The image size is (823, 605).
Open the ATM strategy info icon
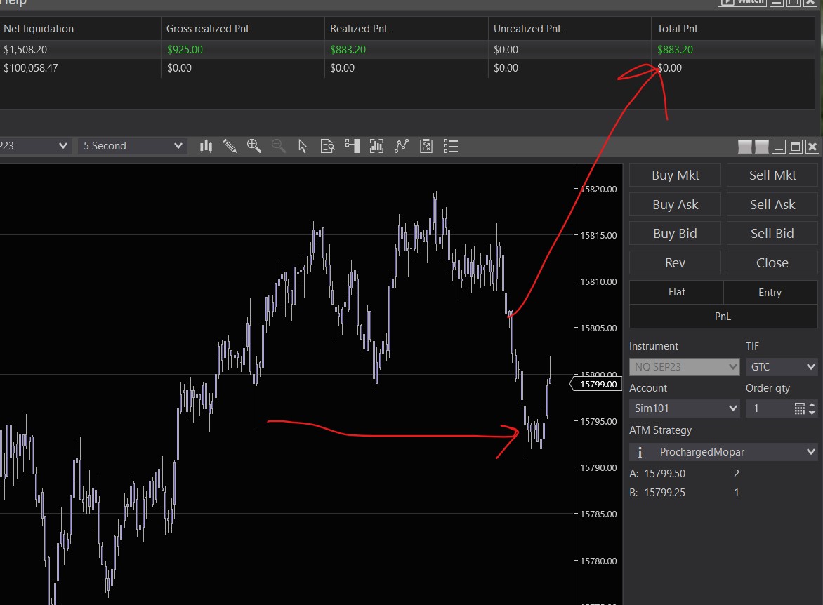pyautogui.click(x=639, y=452)
